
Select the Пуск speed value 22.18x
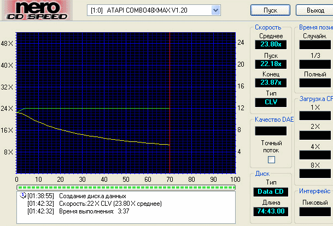pos(271,64)
